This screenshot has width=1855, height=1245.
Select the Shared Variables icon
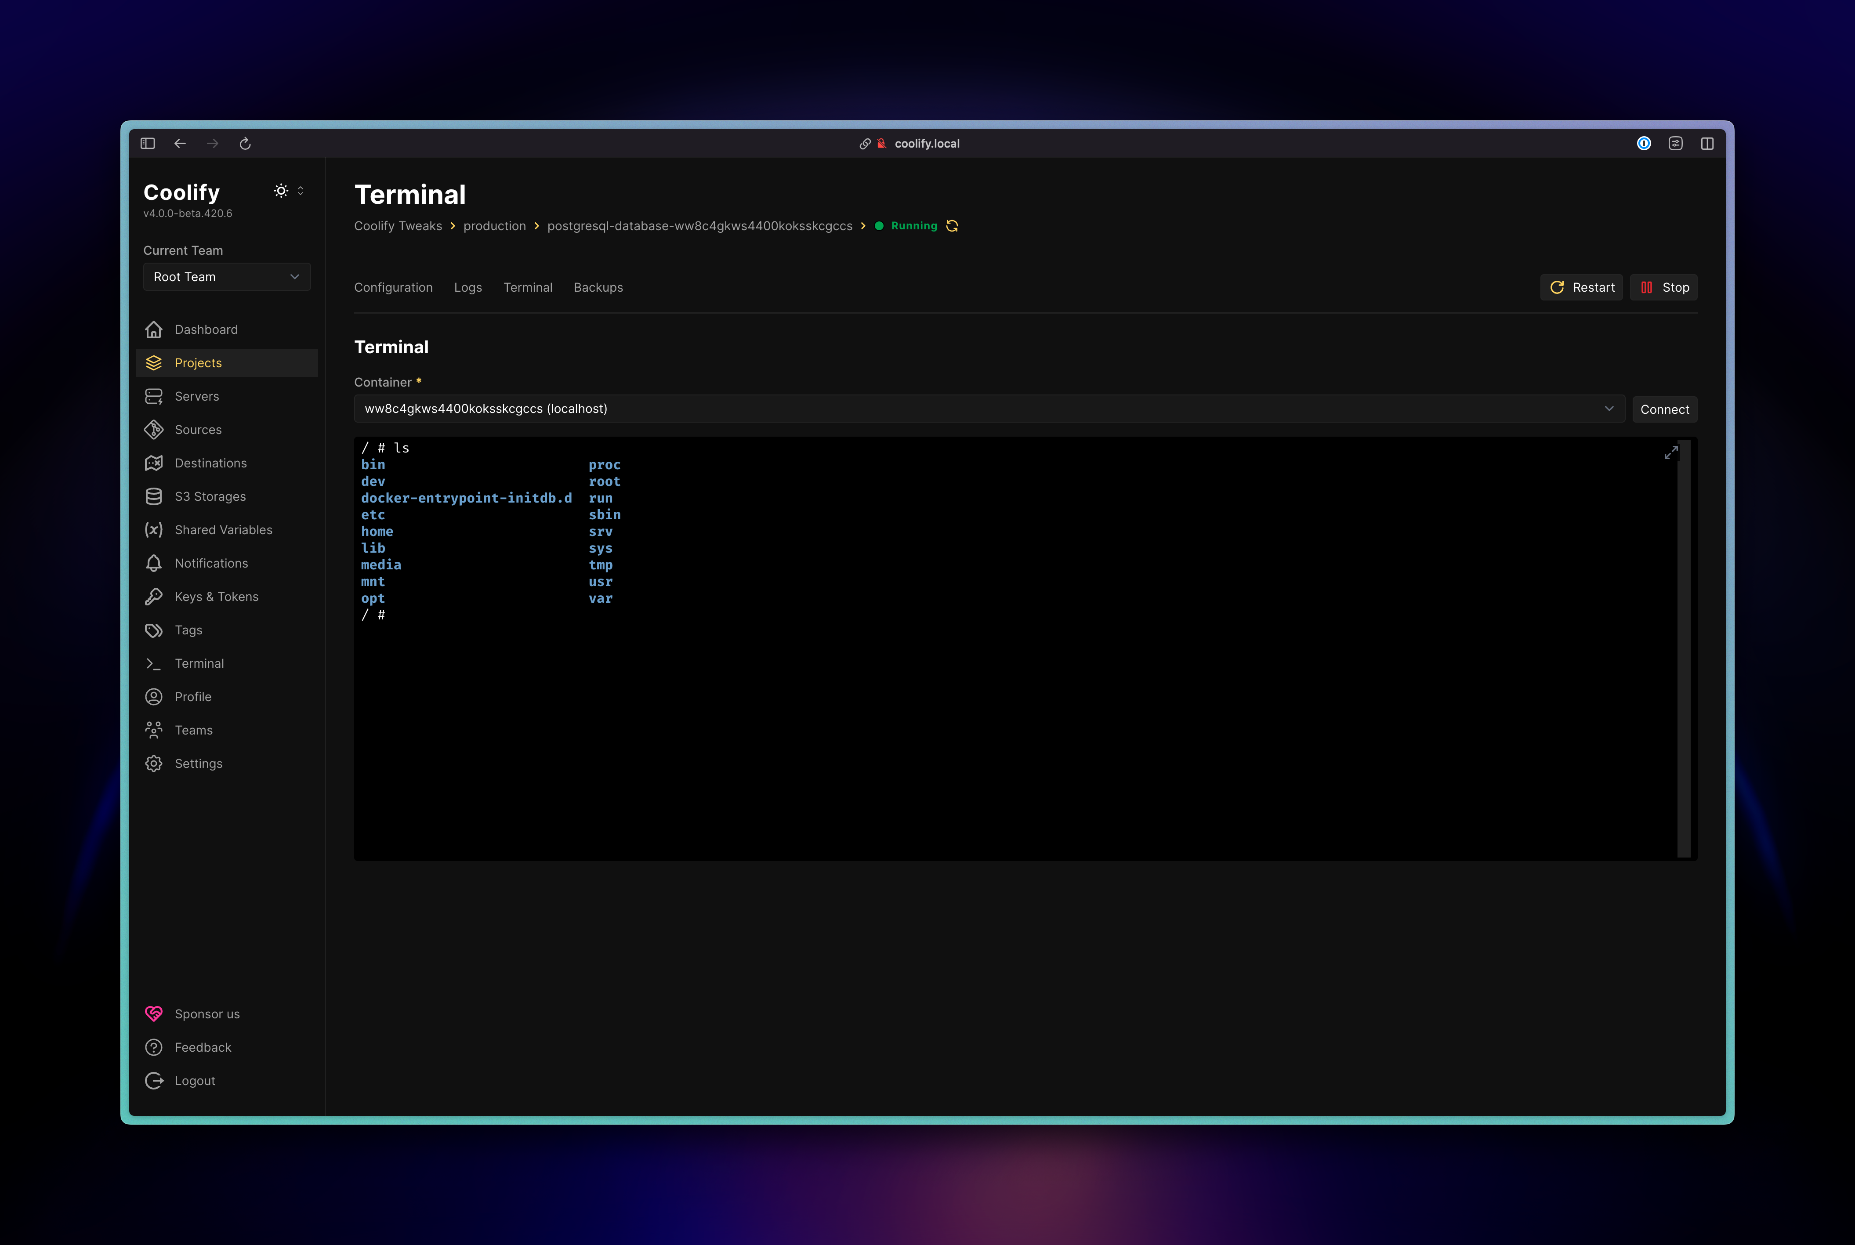click(153, 530)
